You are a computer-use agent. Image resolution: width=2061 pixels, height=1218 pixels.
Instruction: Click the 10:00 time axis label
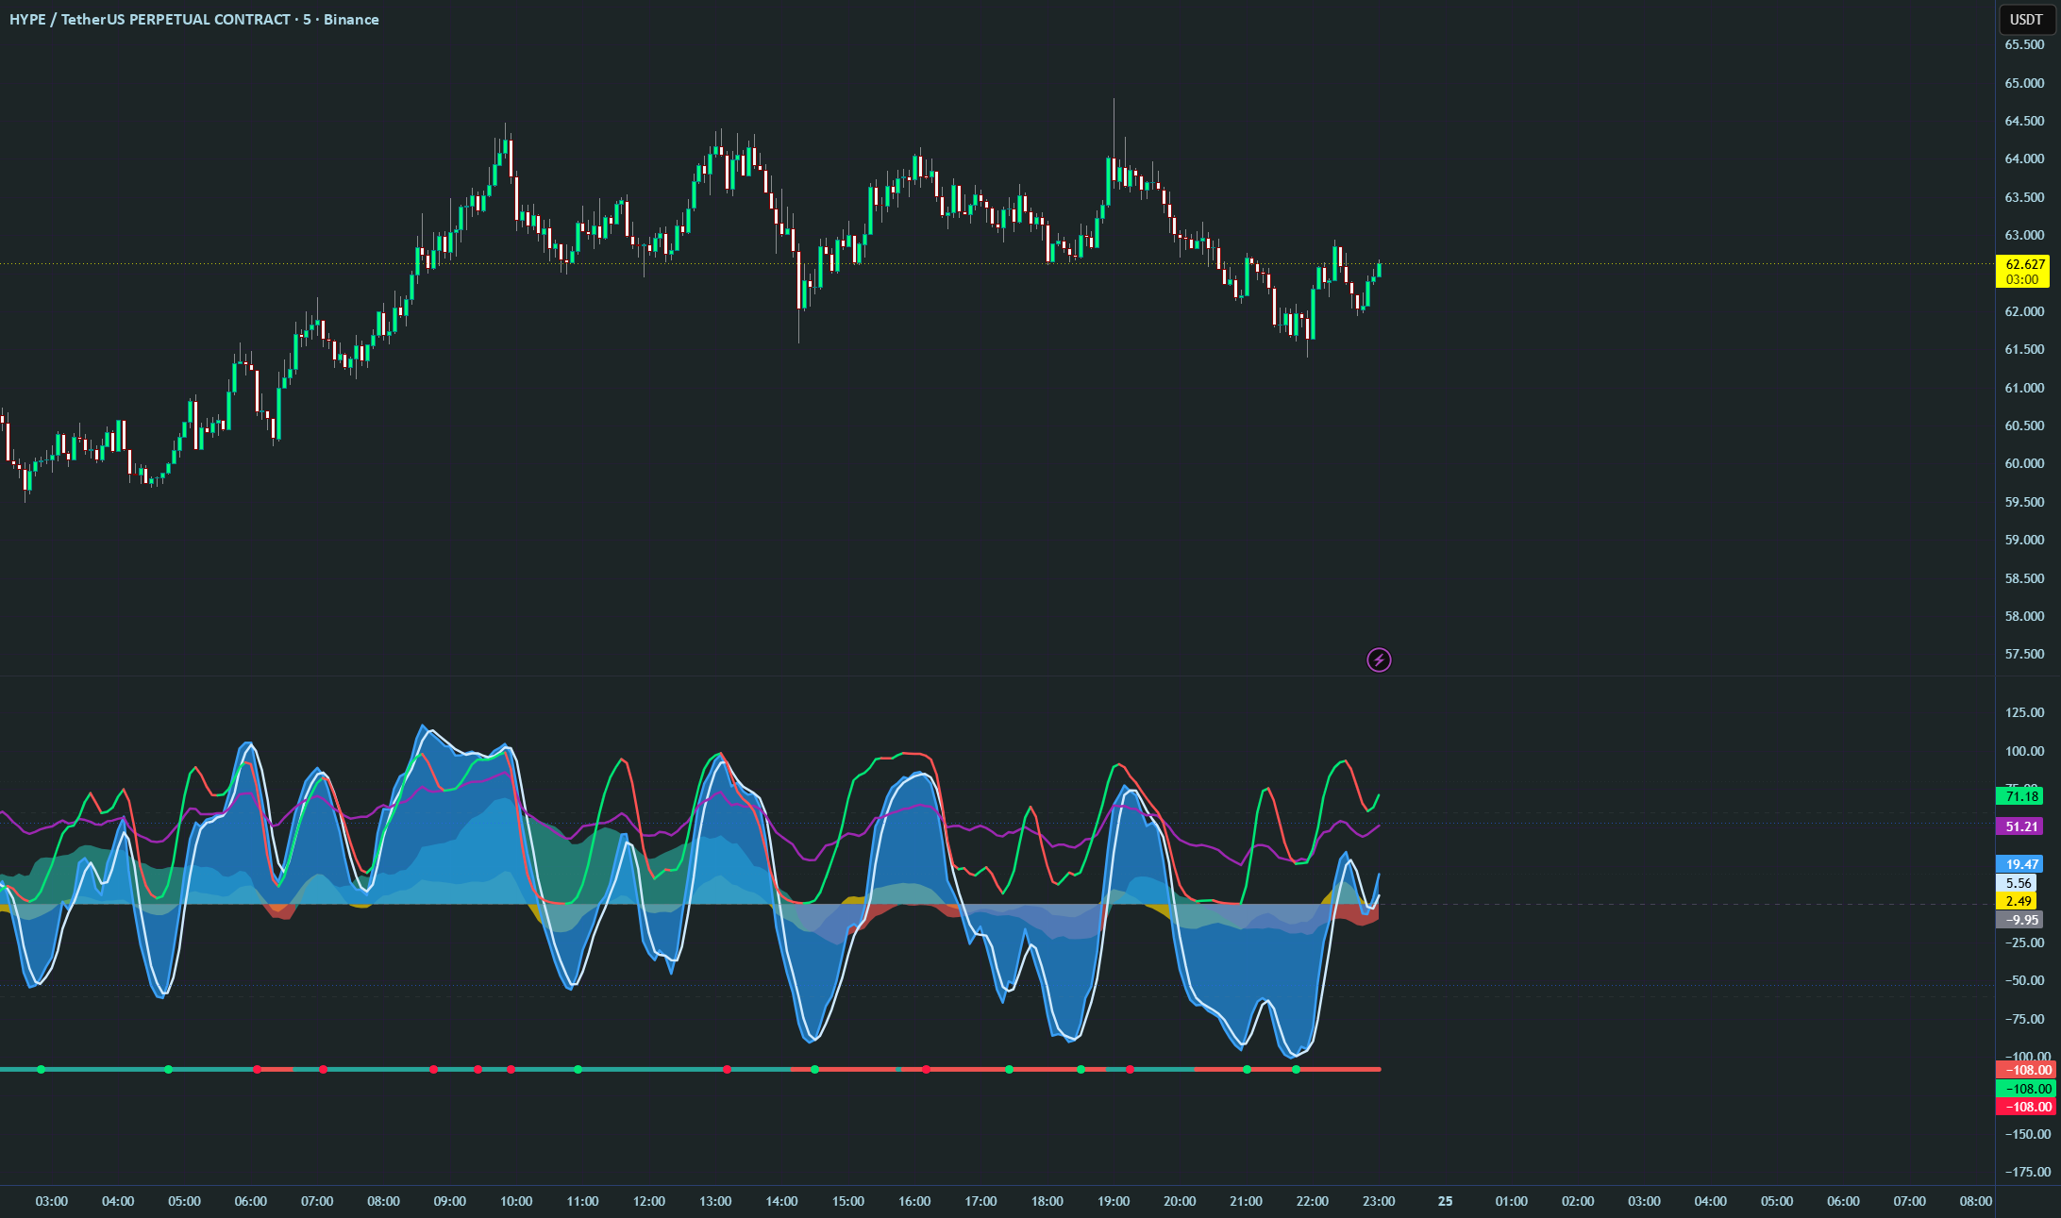pyautogui.click(x=516, y=1201)
